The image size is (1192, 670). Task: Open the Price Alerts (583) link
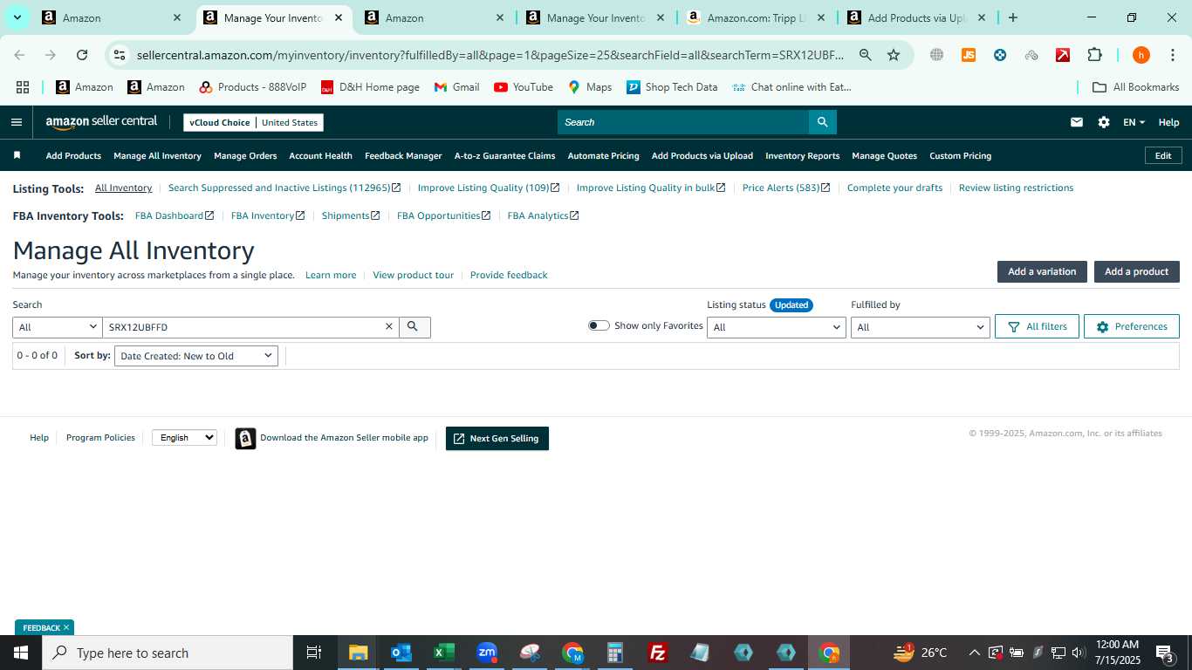(x=785, y=188)
